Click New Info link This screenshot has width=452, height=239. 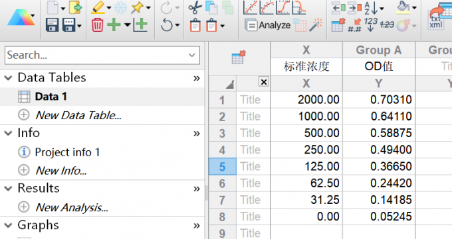click(x=61, y=171)
